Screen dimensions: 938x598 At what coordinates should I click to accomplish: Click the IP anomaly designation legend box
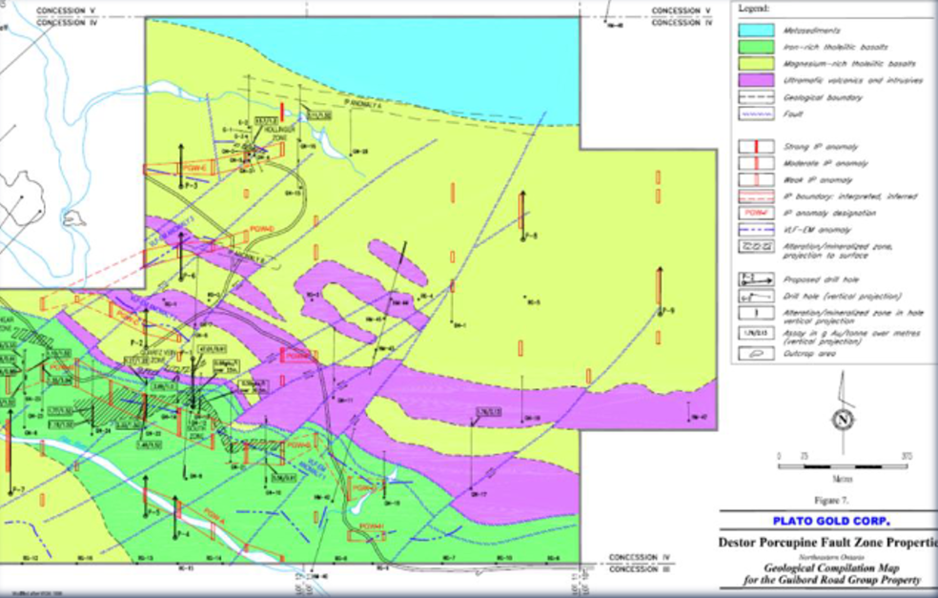point(755,213)
